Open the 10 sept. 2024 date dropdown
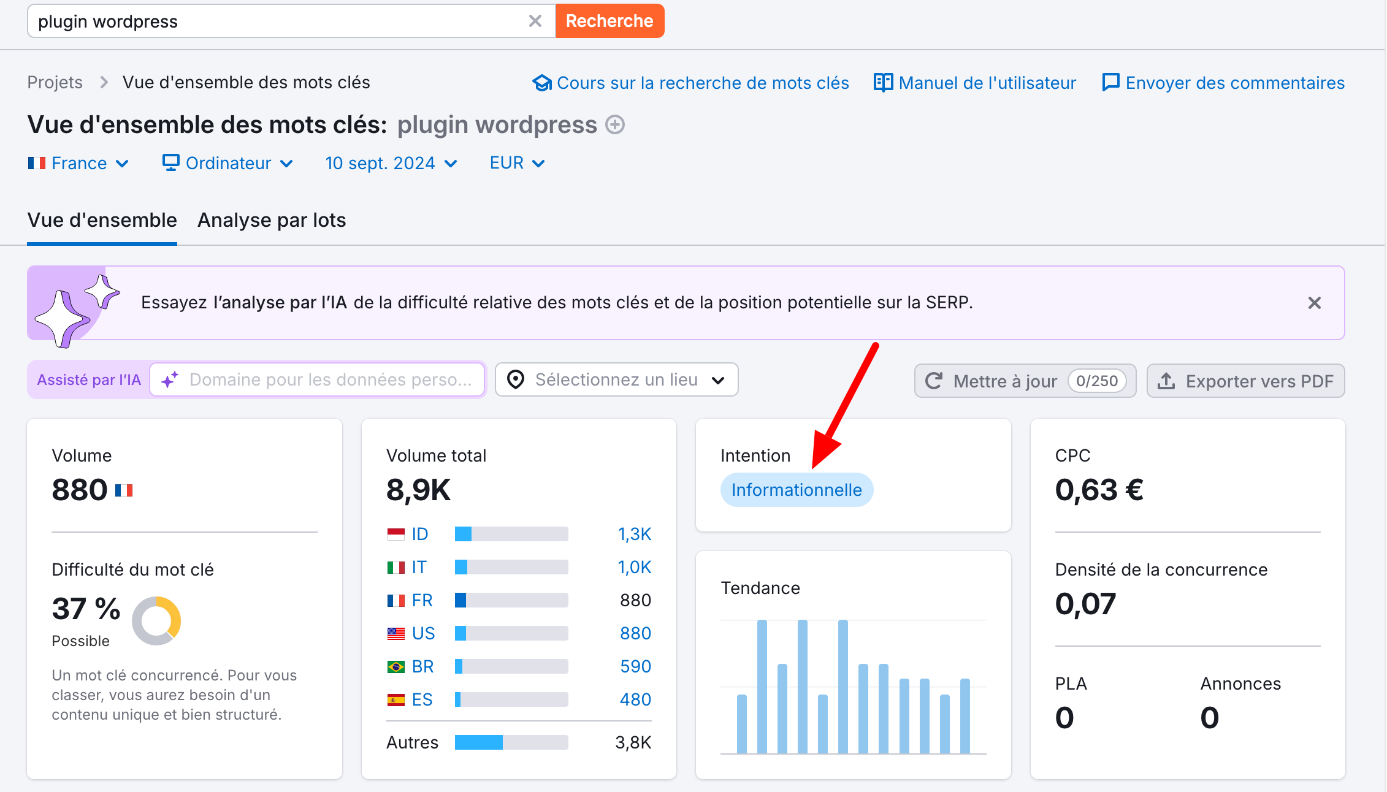The width and height of the screenshot is (1387, 792). (391, 163)
